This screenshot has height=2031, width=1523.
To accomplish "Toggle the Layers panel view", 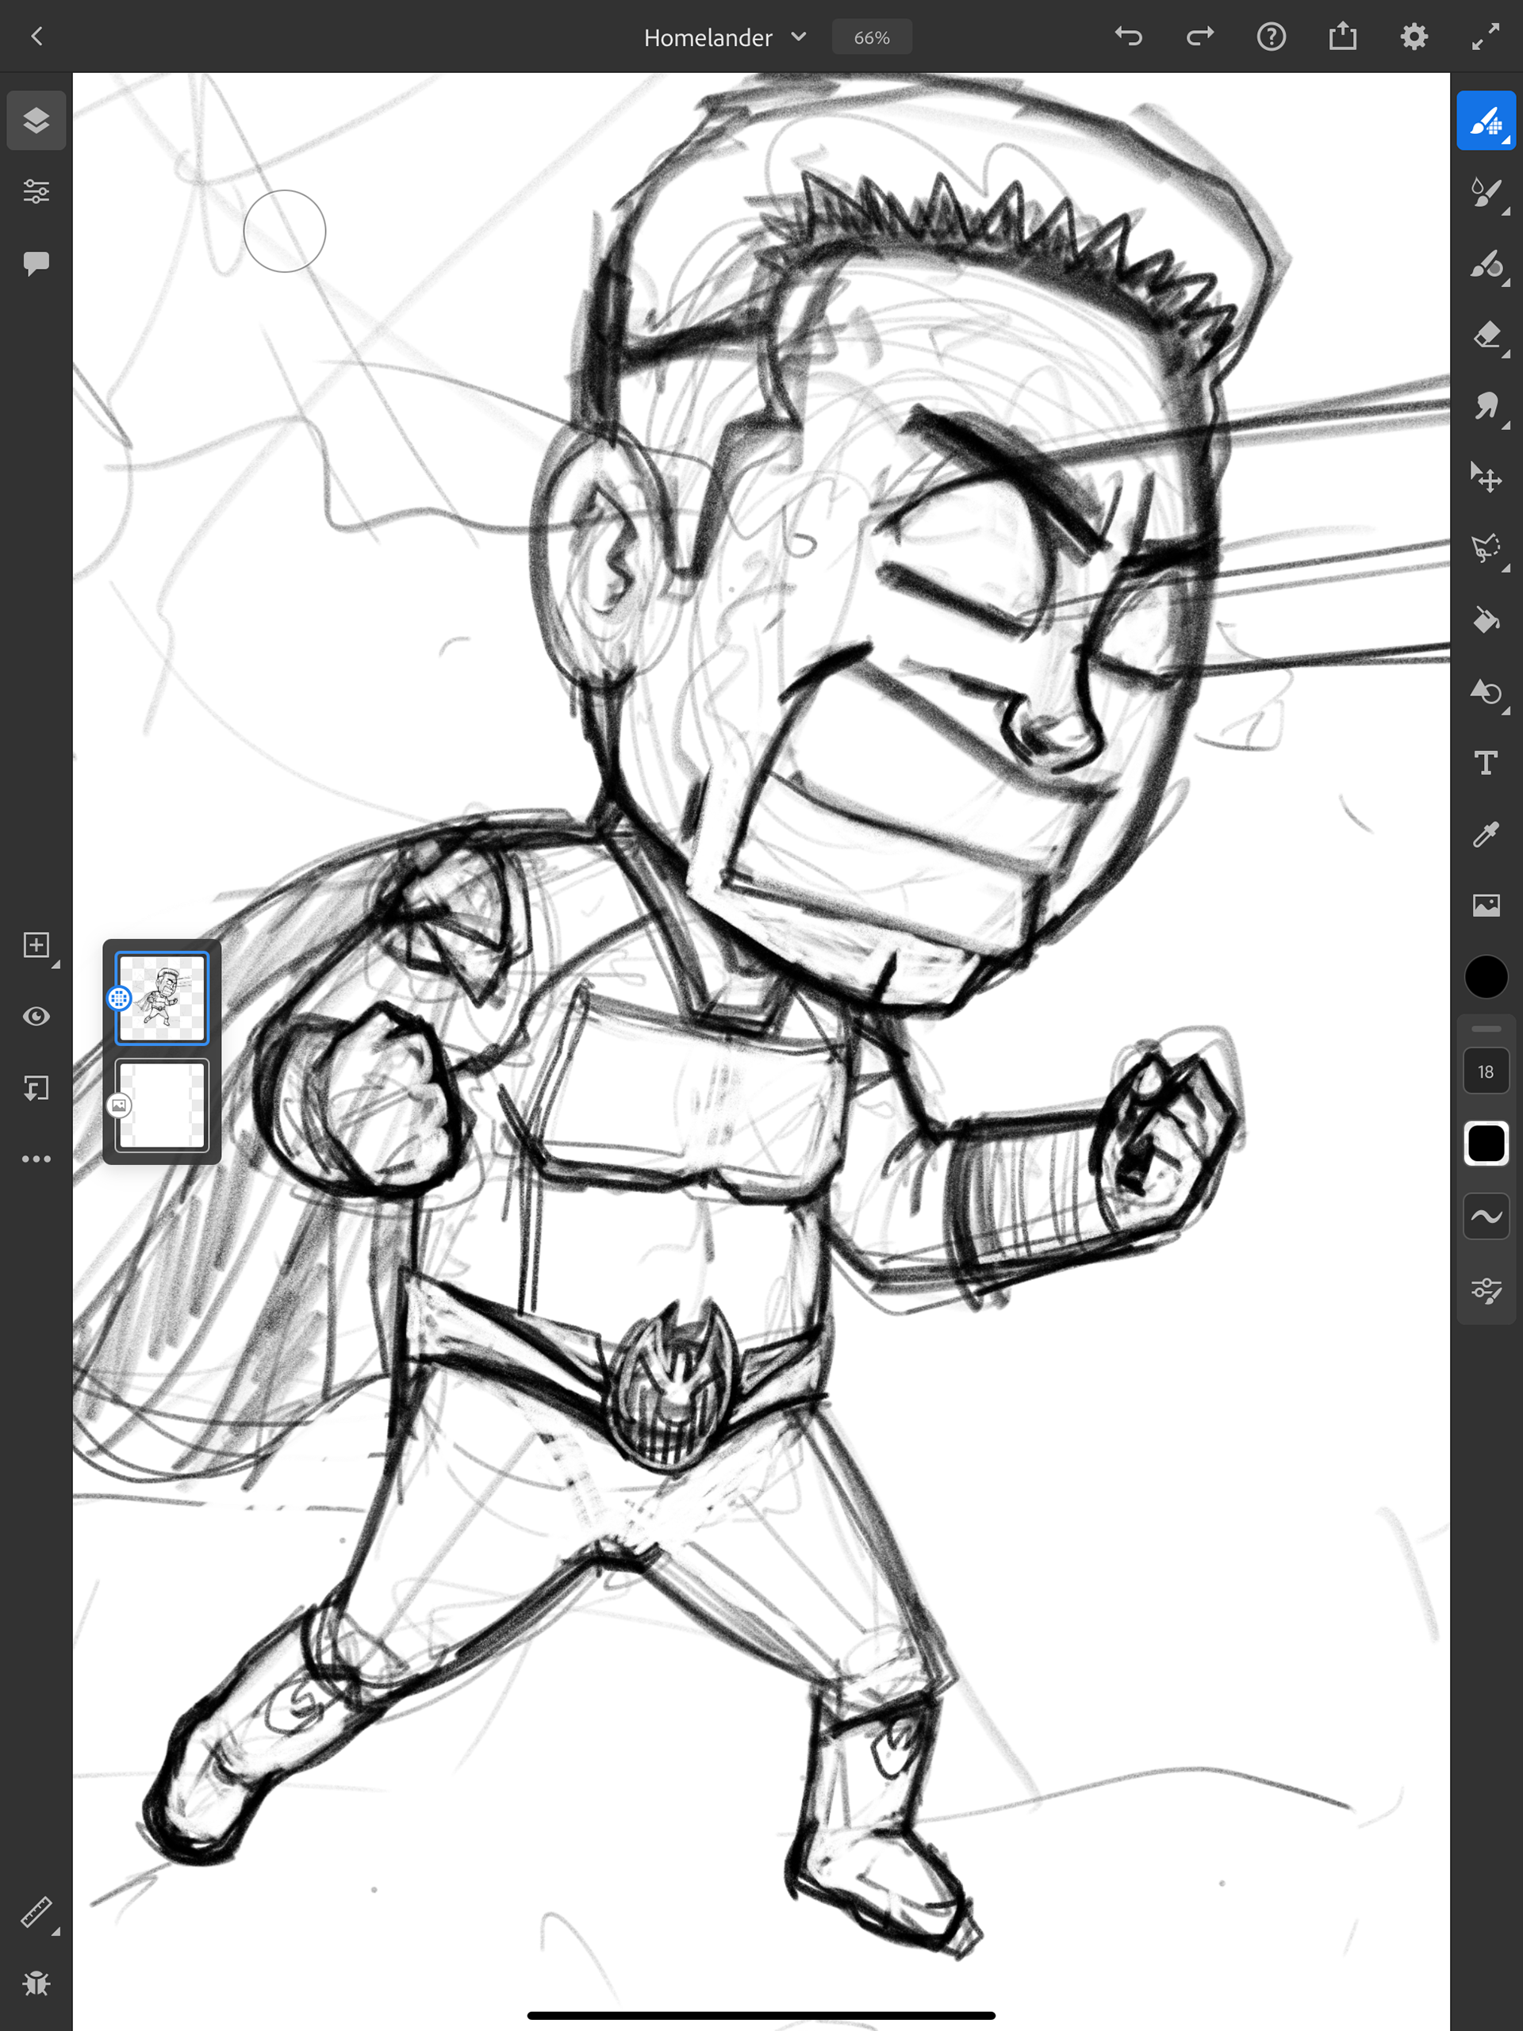I will pos(36,121).
